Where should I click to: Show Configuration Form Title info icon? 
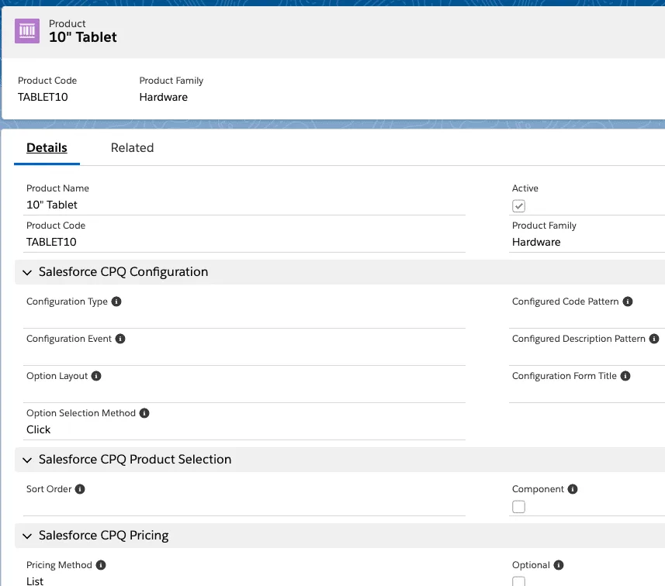pyautogui.click(x=625, y=376)
